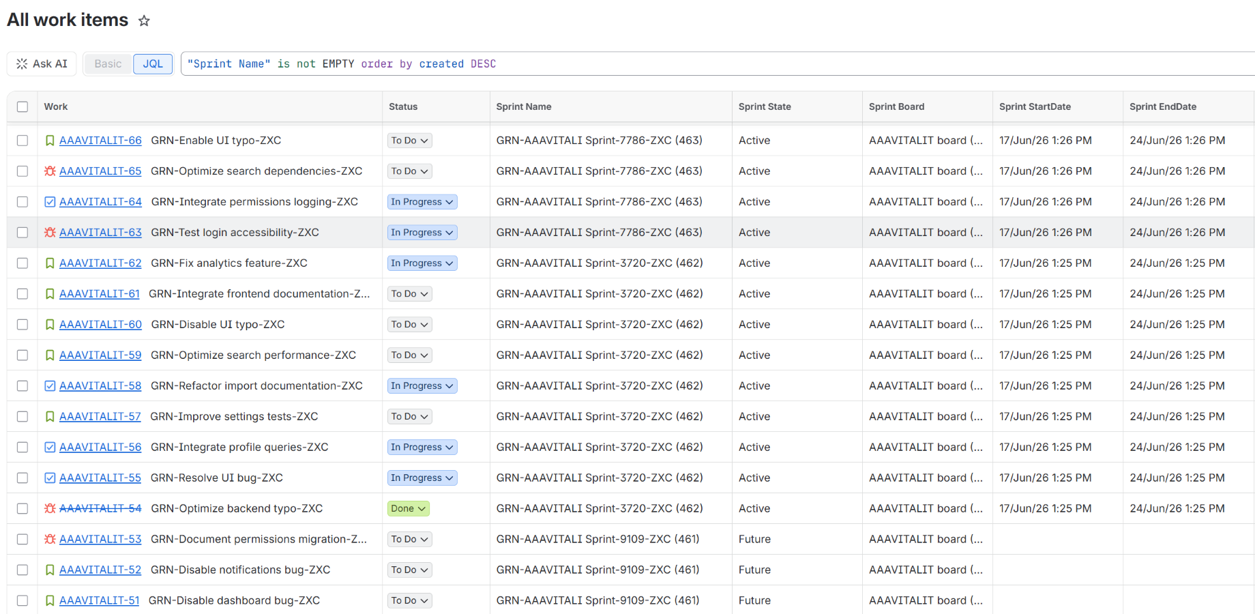Click story icon for AAAVITALIT-57
The height and width of the screenshot is (614, 1255).
tap(50, 417)
